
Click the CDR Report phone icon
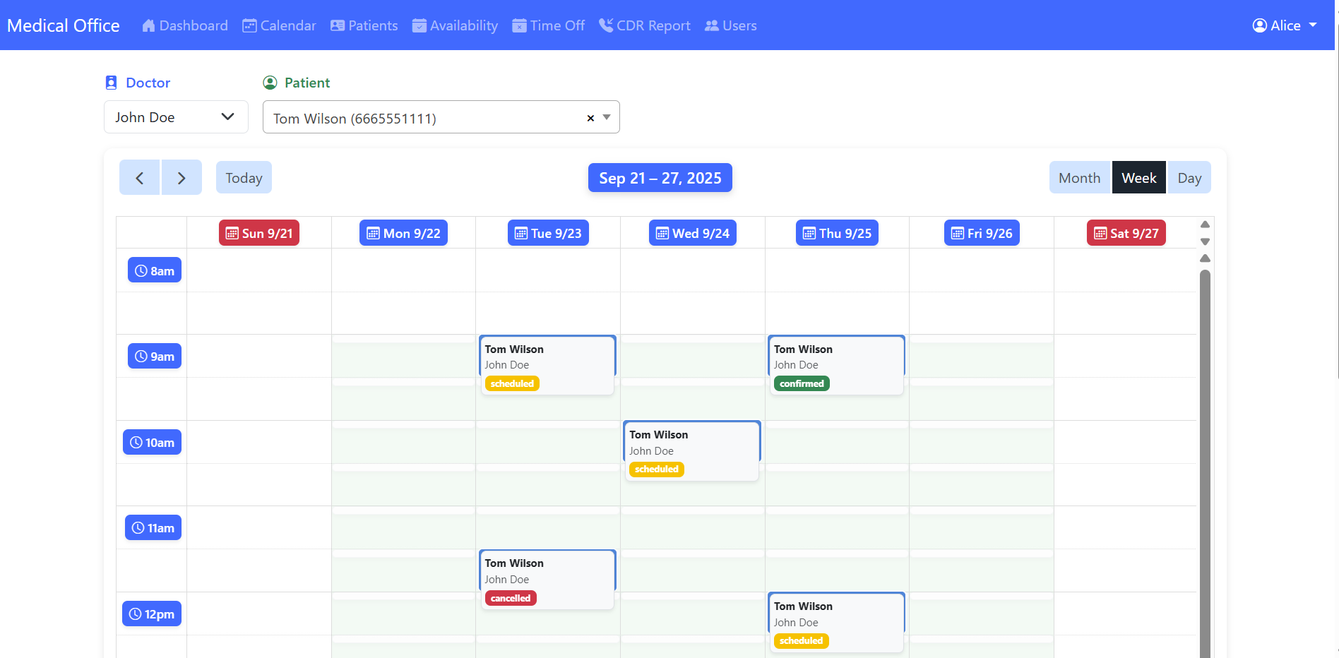pos(605,25)
